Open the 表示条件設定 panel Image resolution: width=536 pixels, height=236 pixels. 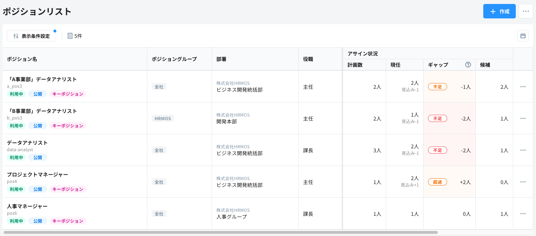[31, 36]
